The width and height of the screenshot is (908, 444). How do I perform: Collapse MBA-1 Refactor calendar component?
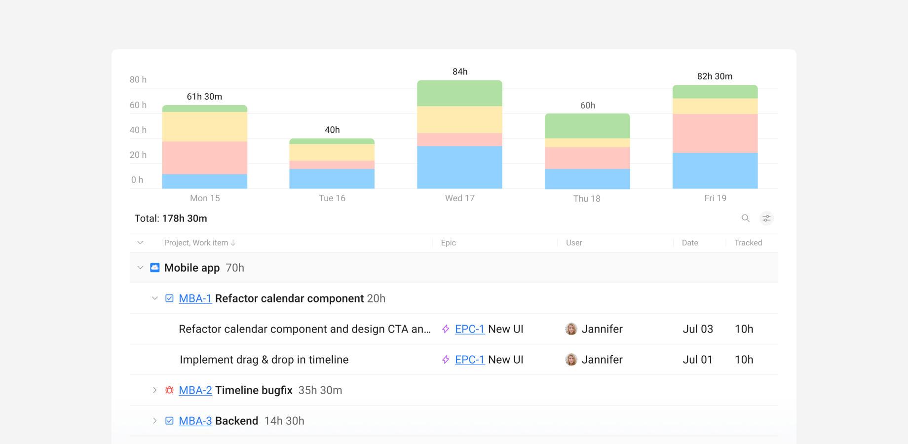(154, 298)
